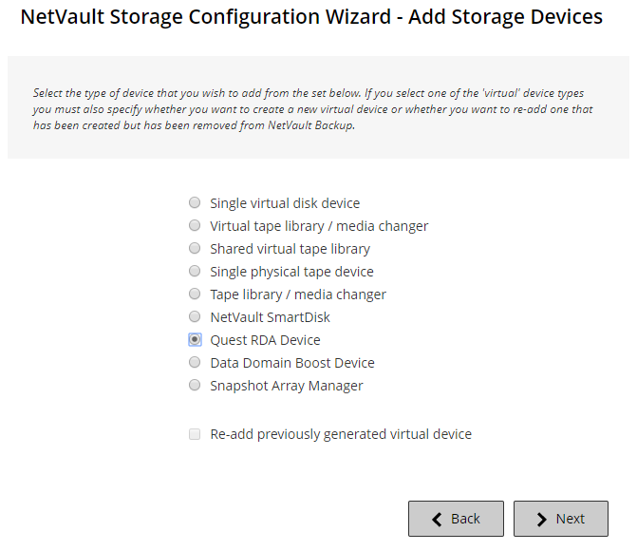Image resolution: width=637 pixels, height=551 pixels.
Task: Choose NetVault SmartDisk radio button
Action: (195, 317)
